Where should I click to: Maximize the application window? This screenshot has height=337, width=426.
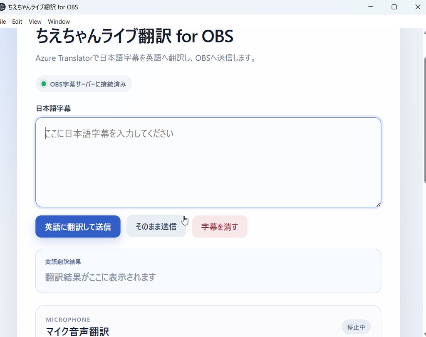click(x=394, y=7)
